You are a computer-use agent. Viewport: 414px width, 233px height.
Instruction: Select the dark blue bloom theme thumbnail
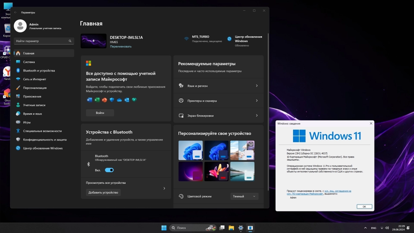click(x=216, y=150)
